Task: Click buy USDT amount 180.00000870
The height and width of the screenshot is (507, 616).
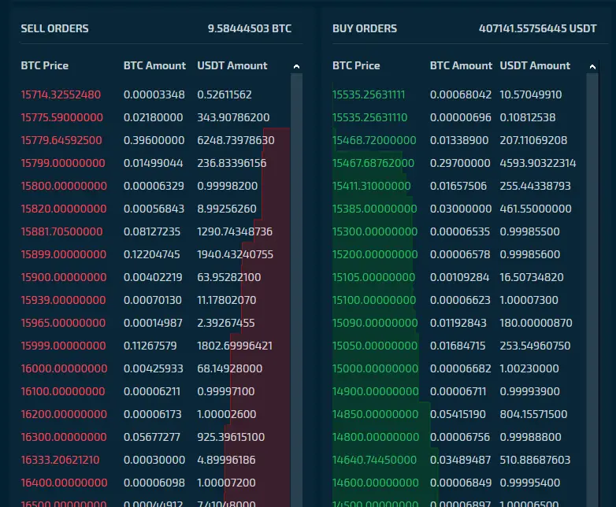Action: tap(536, 323)
